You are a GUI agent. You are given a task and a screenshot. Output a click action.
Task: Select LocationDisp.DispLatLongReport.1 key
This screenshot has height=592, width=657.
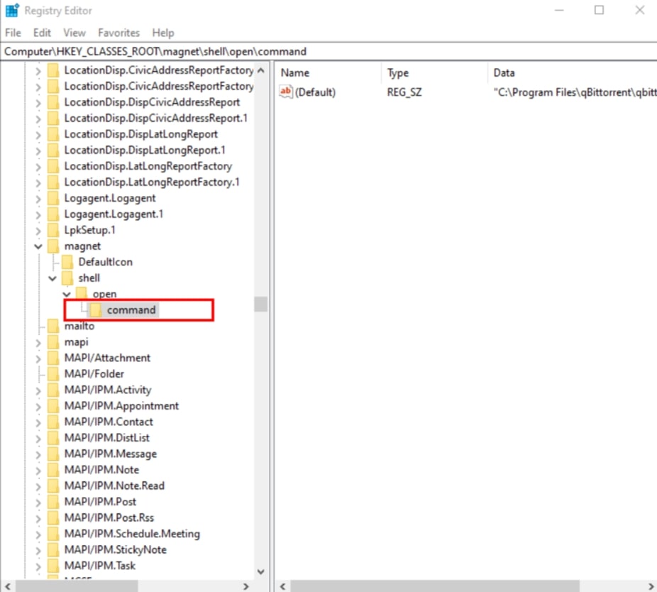coord(145,150)
